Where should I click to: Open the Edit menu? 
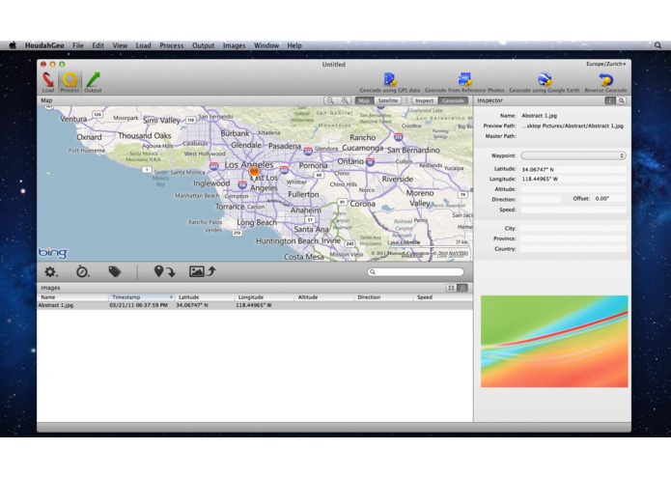(98, 45)
